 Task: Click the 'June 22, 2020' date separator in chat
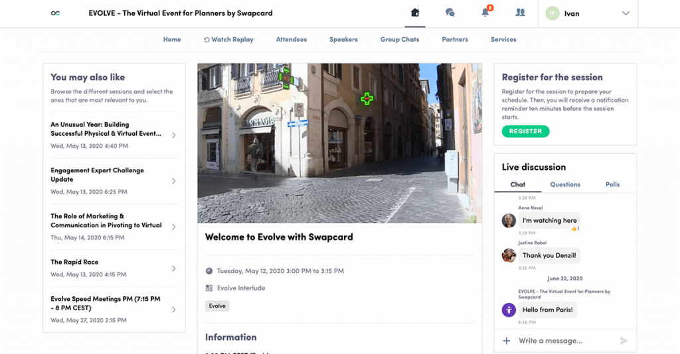[564, 278]
